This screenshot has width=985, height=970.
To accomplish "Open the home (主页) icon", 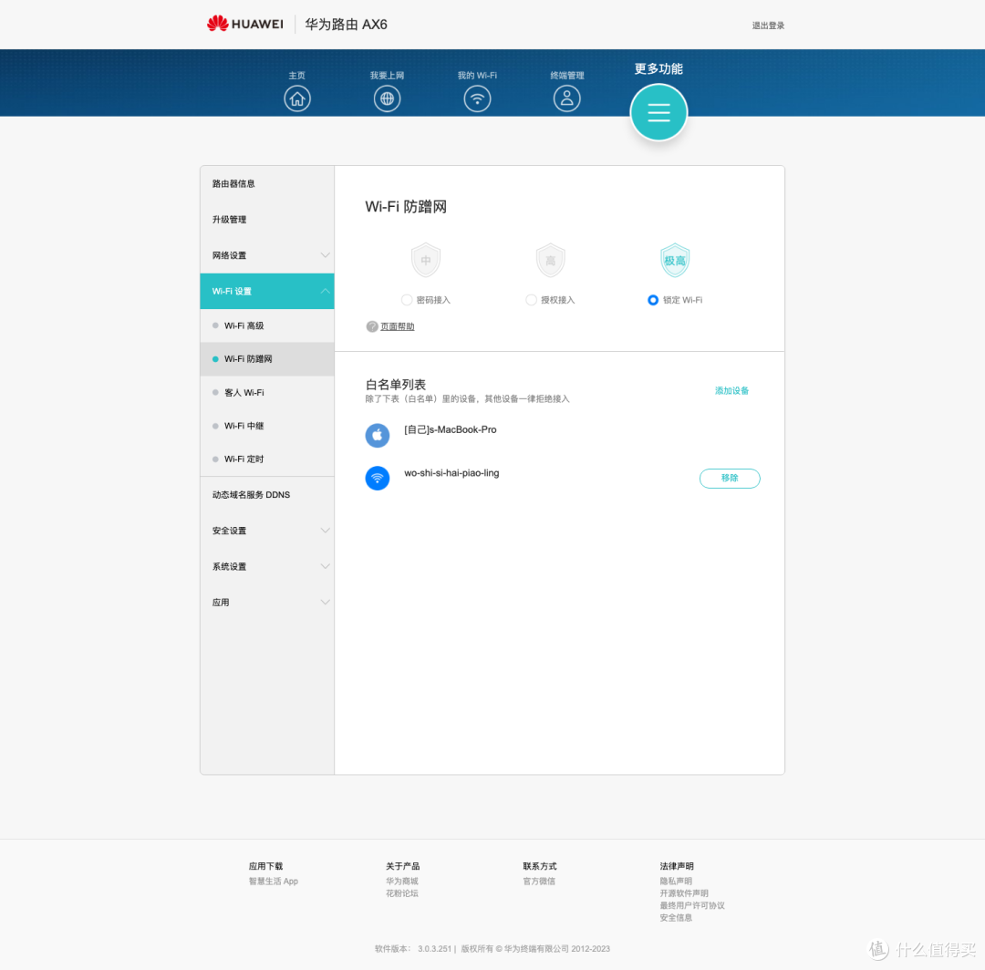I will tap(297, 98).
